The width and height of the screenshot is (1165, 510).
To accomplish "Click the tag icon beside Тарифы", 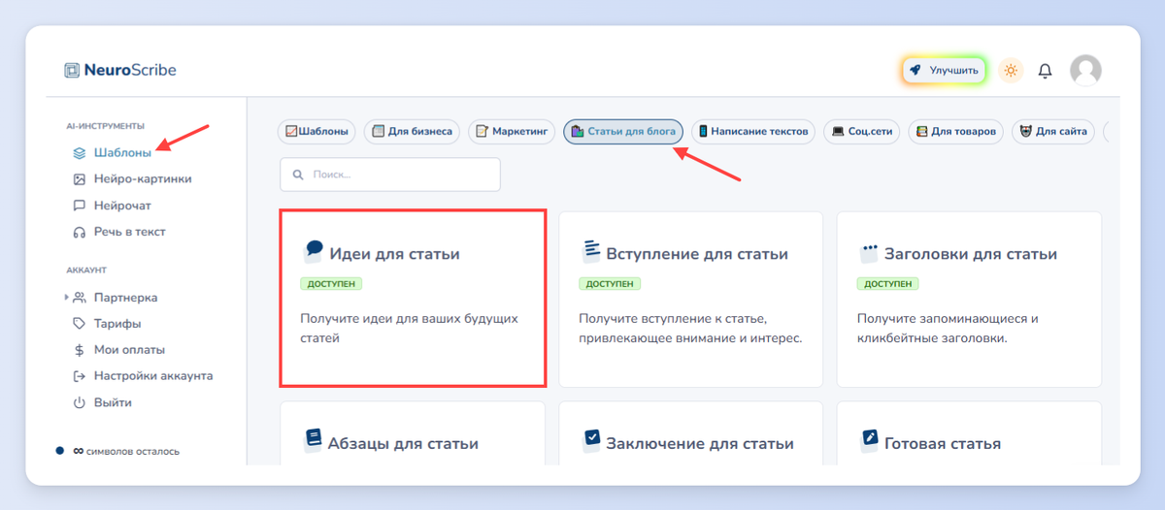I will pos(81,324).
